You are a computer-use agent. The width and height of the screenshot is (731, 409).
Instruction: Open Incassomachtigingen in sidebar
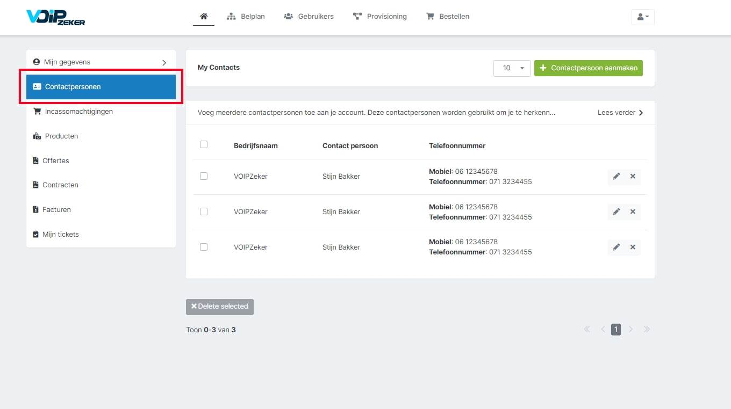click(101, 112)
